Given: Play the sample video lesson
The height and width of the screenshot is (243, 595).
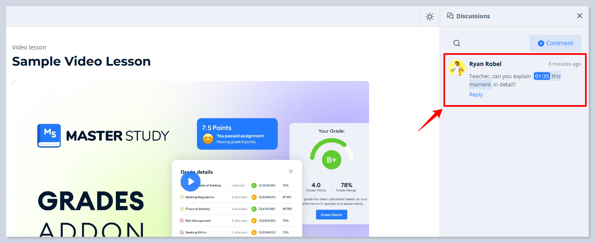Looking at the screenshot, I should click(191, 182).
